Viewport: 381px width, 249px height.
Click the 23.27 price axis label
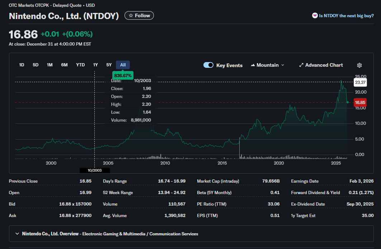click(x=360, y=83)
